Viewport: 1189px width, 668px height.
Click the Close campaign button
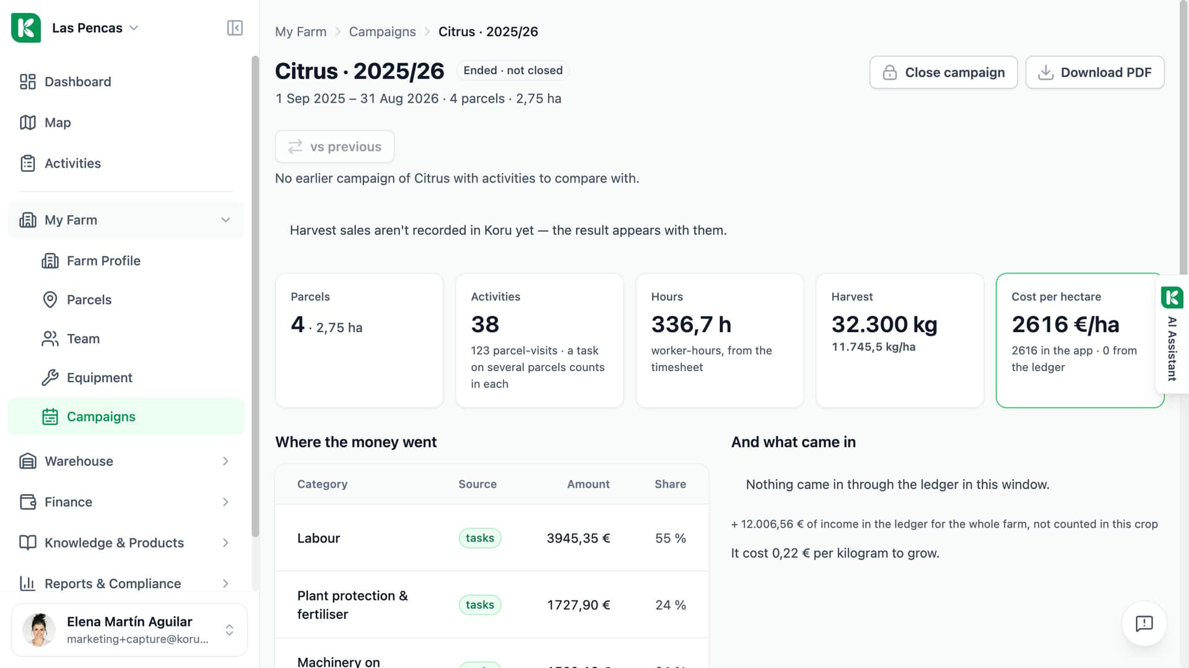(x=943, y=72)
